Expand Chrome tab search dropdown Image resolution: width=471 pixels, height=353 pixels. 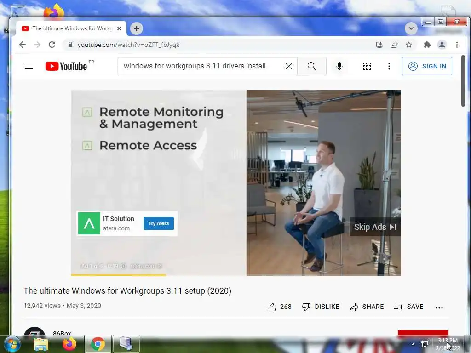411,29
